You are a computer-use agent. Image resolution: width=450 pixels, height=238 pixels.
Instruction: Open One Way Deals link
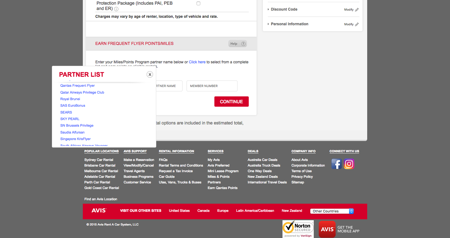pos(260,171)
